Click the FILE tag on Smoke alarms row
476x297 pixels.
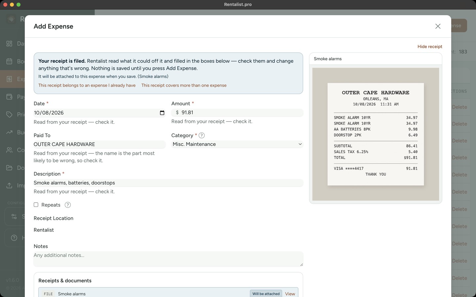[x=48, y=294]
